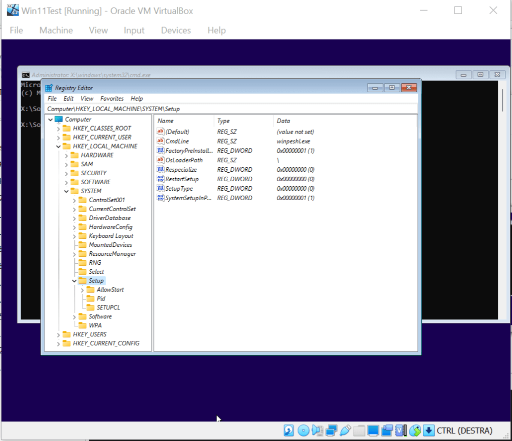Viewport: 512px width, 441px height.
Task: Select the OsLoaderPath string value icon
Action: click(x=160, y=160)
